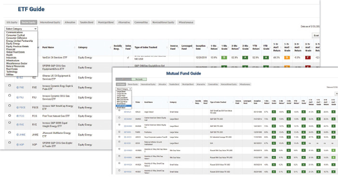Screen dimensions: 338x177
Task: Select the XOP row radio button
Action: click(x=10, y=143)
